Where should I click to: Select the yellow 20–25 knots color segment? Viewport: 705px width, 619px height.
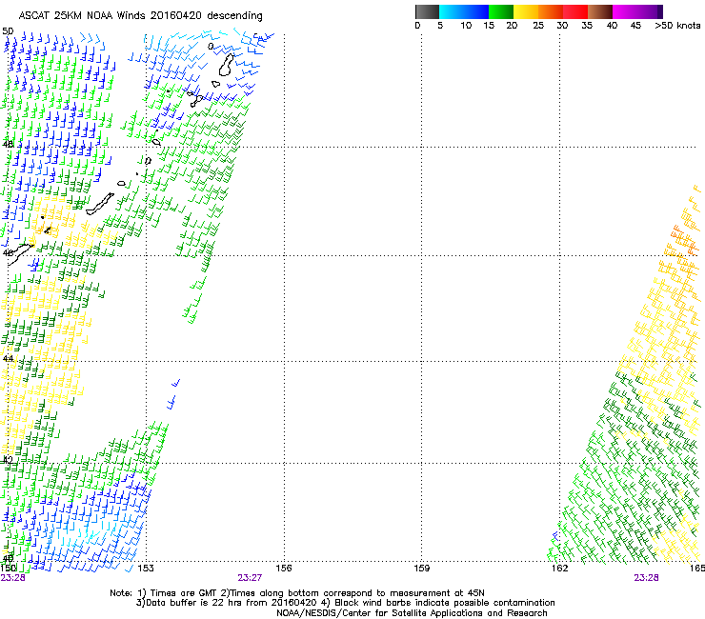coord(526,11)
